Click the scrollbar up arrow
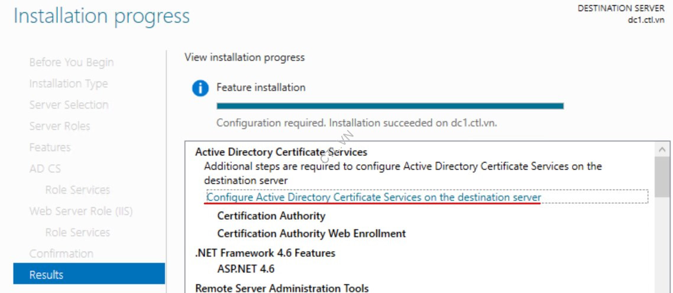673x293 pixels. click(x=662, y=151)
